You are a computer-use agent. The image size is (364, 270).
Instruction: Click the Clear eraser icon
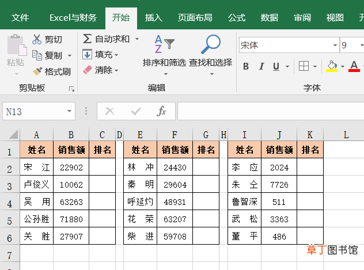(x=88, y=70)
